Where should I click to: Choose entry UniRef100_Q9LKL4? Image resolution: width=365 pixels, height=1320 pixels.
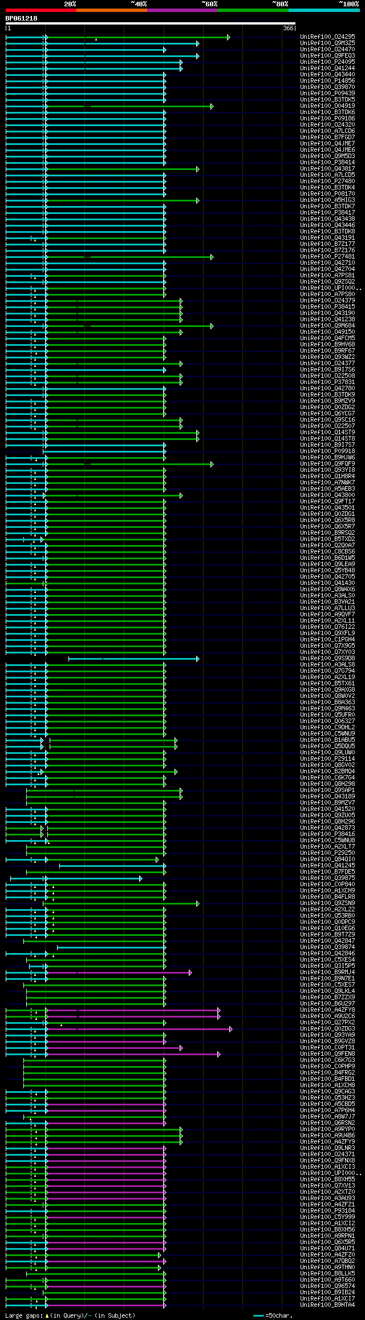pos(327,991)
